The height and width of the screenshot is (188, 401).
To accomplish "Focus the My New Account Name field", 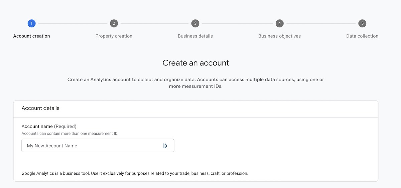I will pos(90,146).
